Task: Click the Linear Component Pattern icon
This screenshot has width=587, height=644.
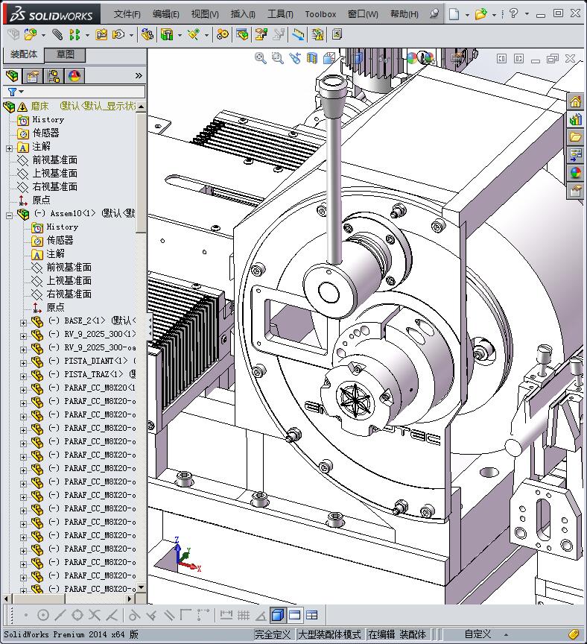Action: coord(74,34)
